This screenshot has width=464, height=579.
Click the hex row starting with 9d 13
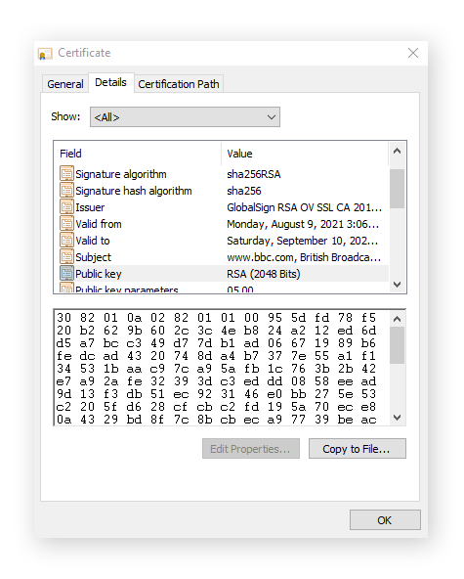point(216,394)
